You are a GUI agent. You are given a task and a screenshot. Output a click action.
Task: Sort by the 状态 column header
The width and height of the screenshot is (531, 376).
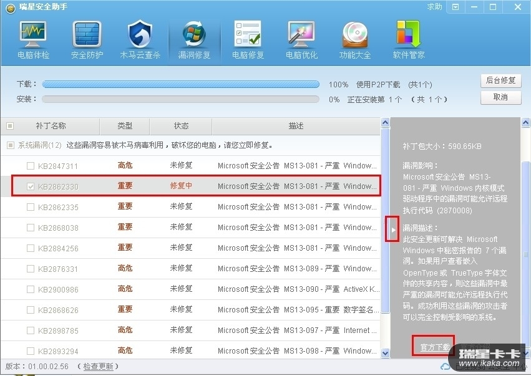[181, 126]
